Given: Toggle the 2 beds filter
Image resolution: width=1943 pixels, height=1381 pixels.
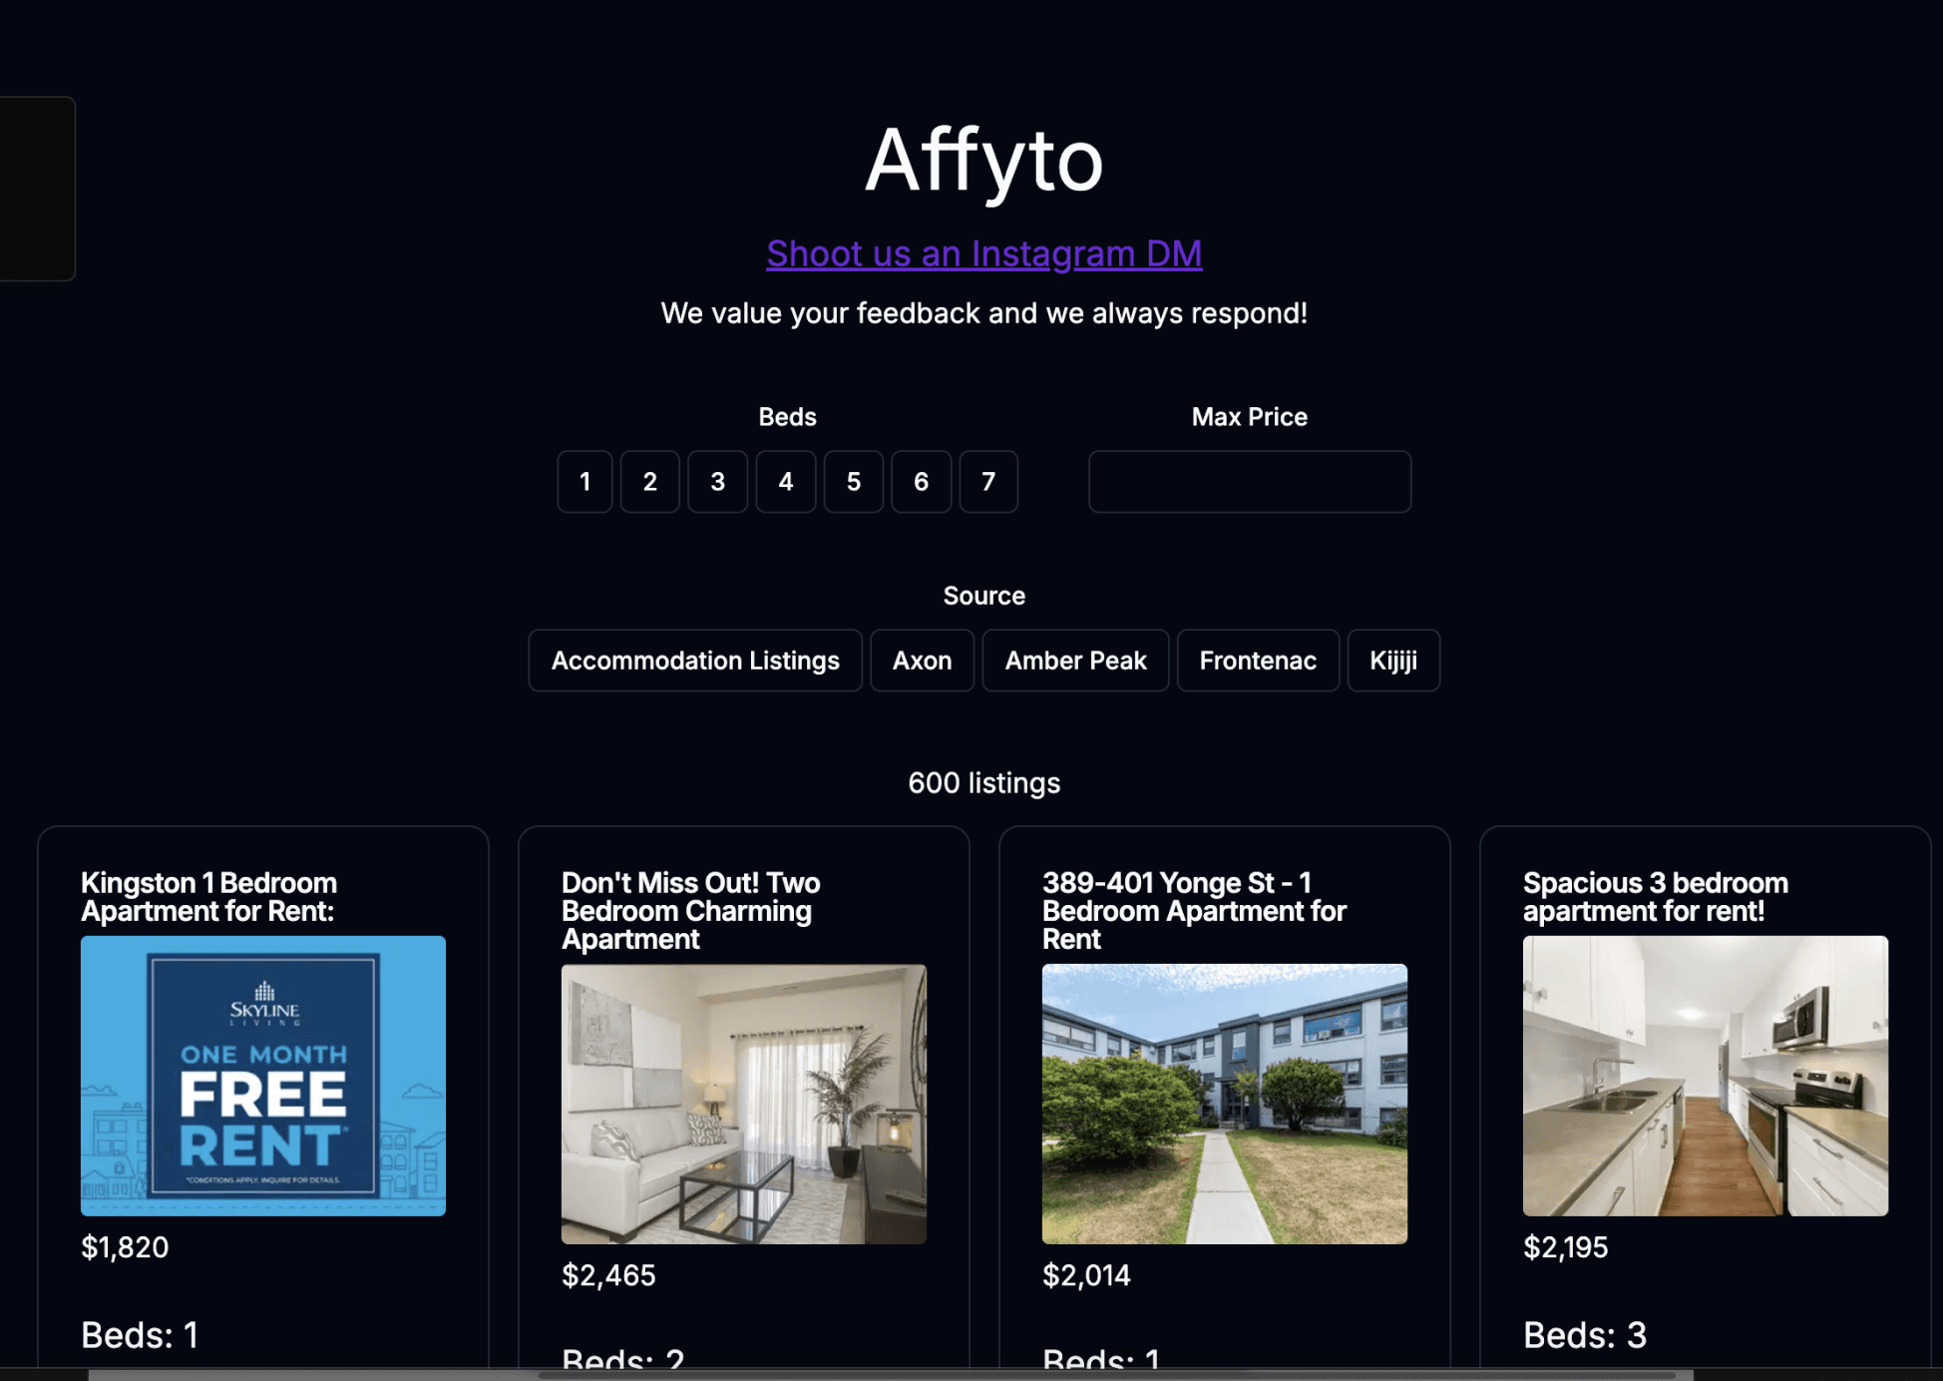Looking at the screenshot, I should [x=649, y=482].
